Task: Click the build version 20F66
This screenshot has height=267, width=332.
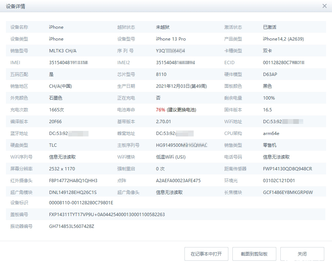Action: tap(55, 122)
